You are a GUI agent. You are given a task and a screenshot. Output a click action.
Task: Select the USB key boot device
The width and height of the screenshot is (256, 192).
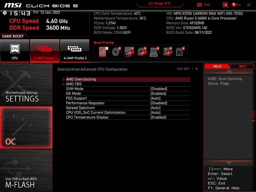[x=154, y=52]
